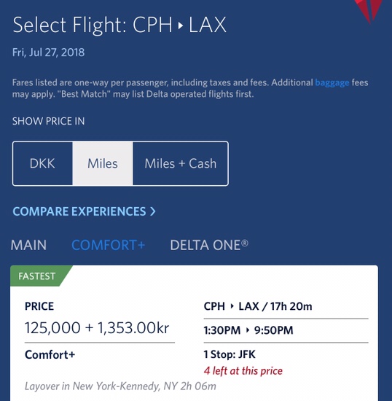This screenshot has width=392, height=401.
Task: Click the Select Flight CPH LAX heading
Action: [x=119, y=25]
